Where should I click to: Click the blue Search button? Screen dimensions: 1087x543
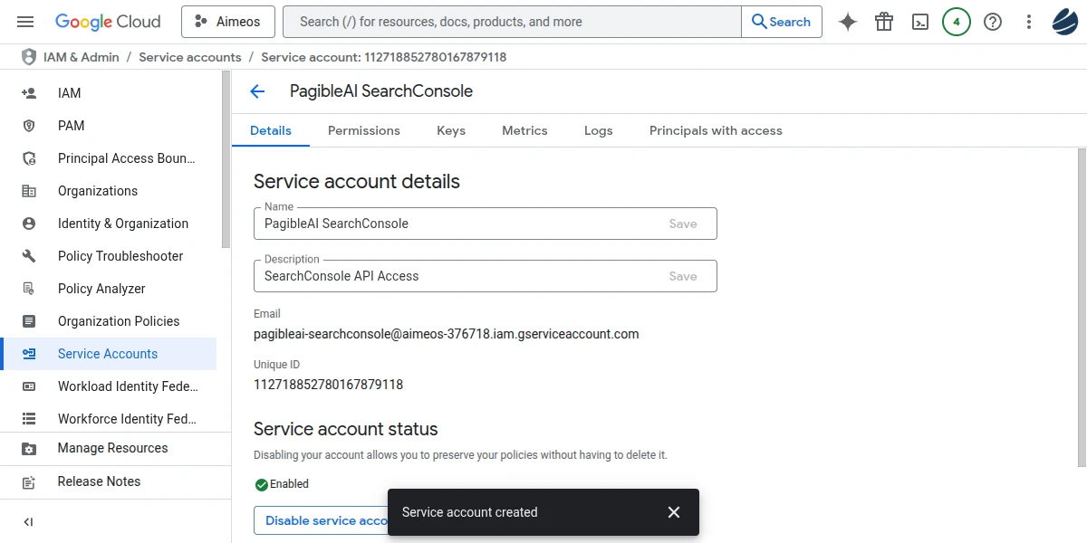781,22
